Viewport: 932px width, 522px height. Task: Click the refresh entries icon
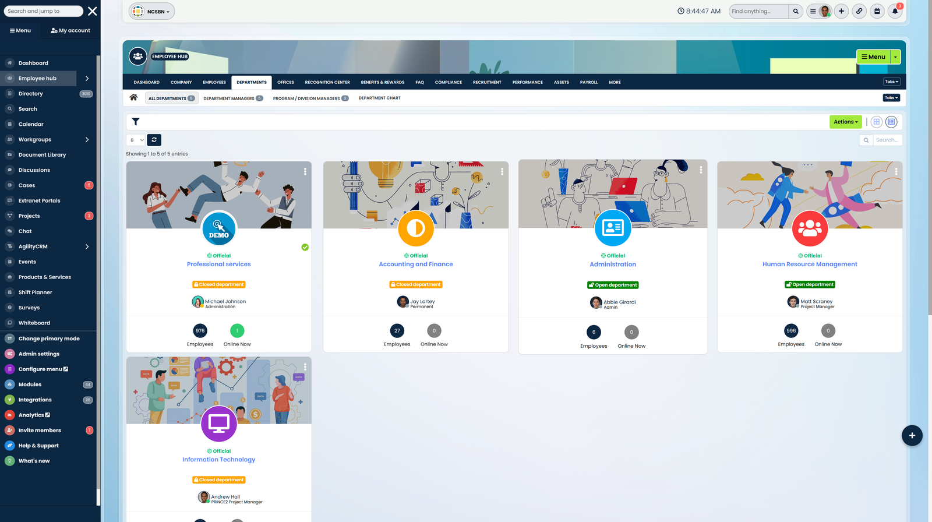[154, 140]
